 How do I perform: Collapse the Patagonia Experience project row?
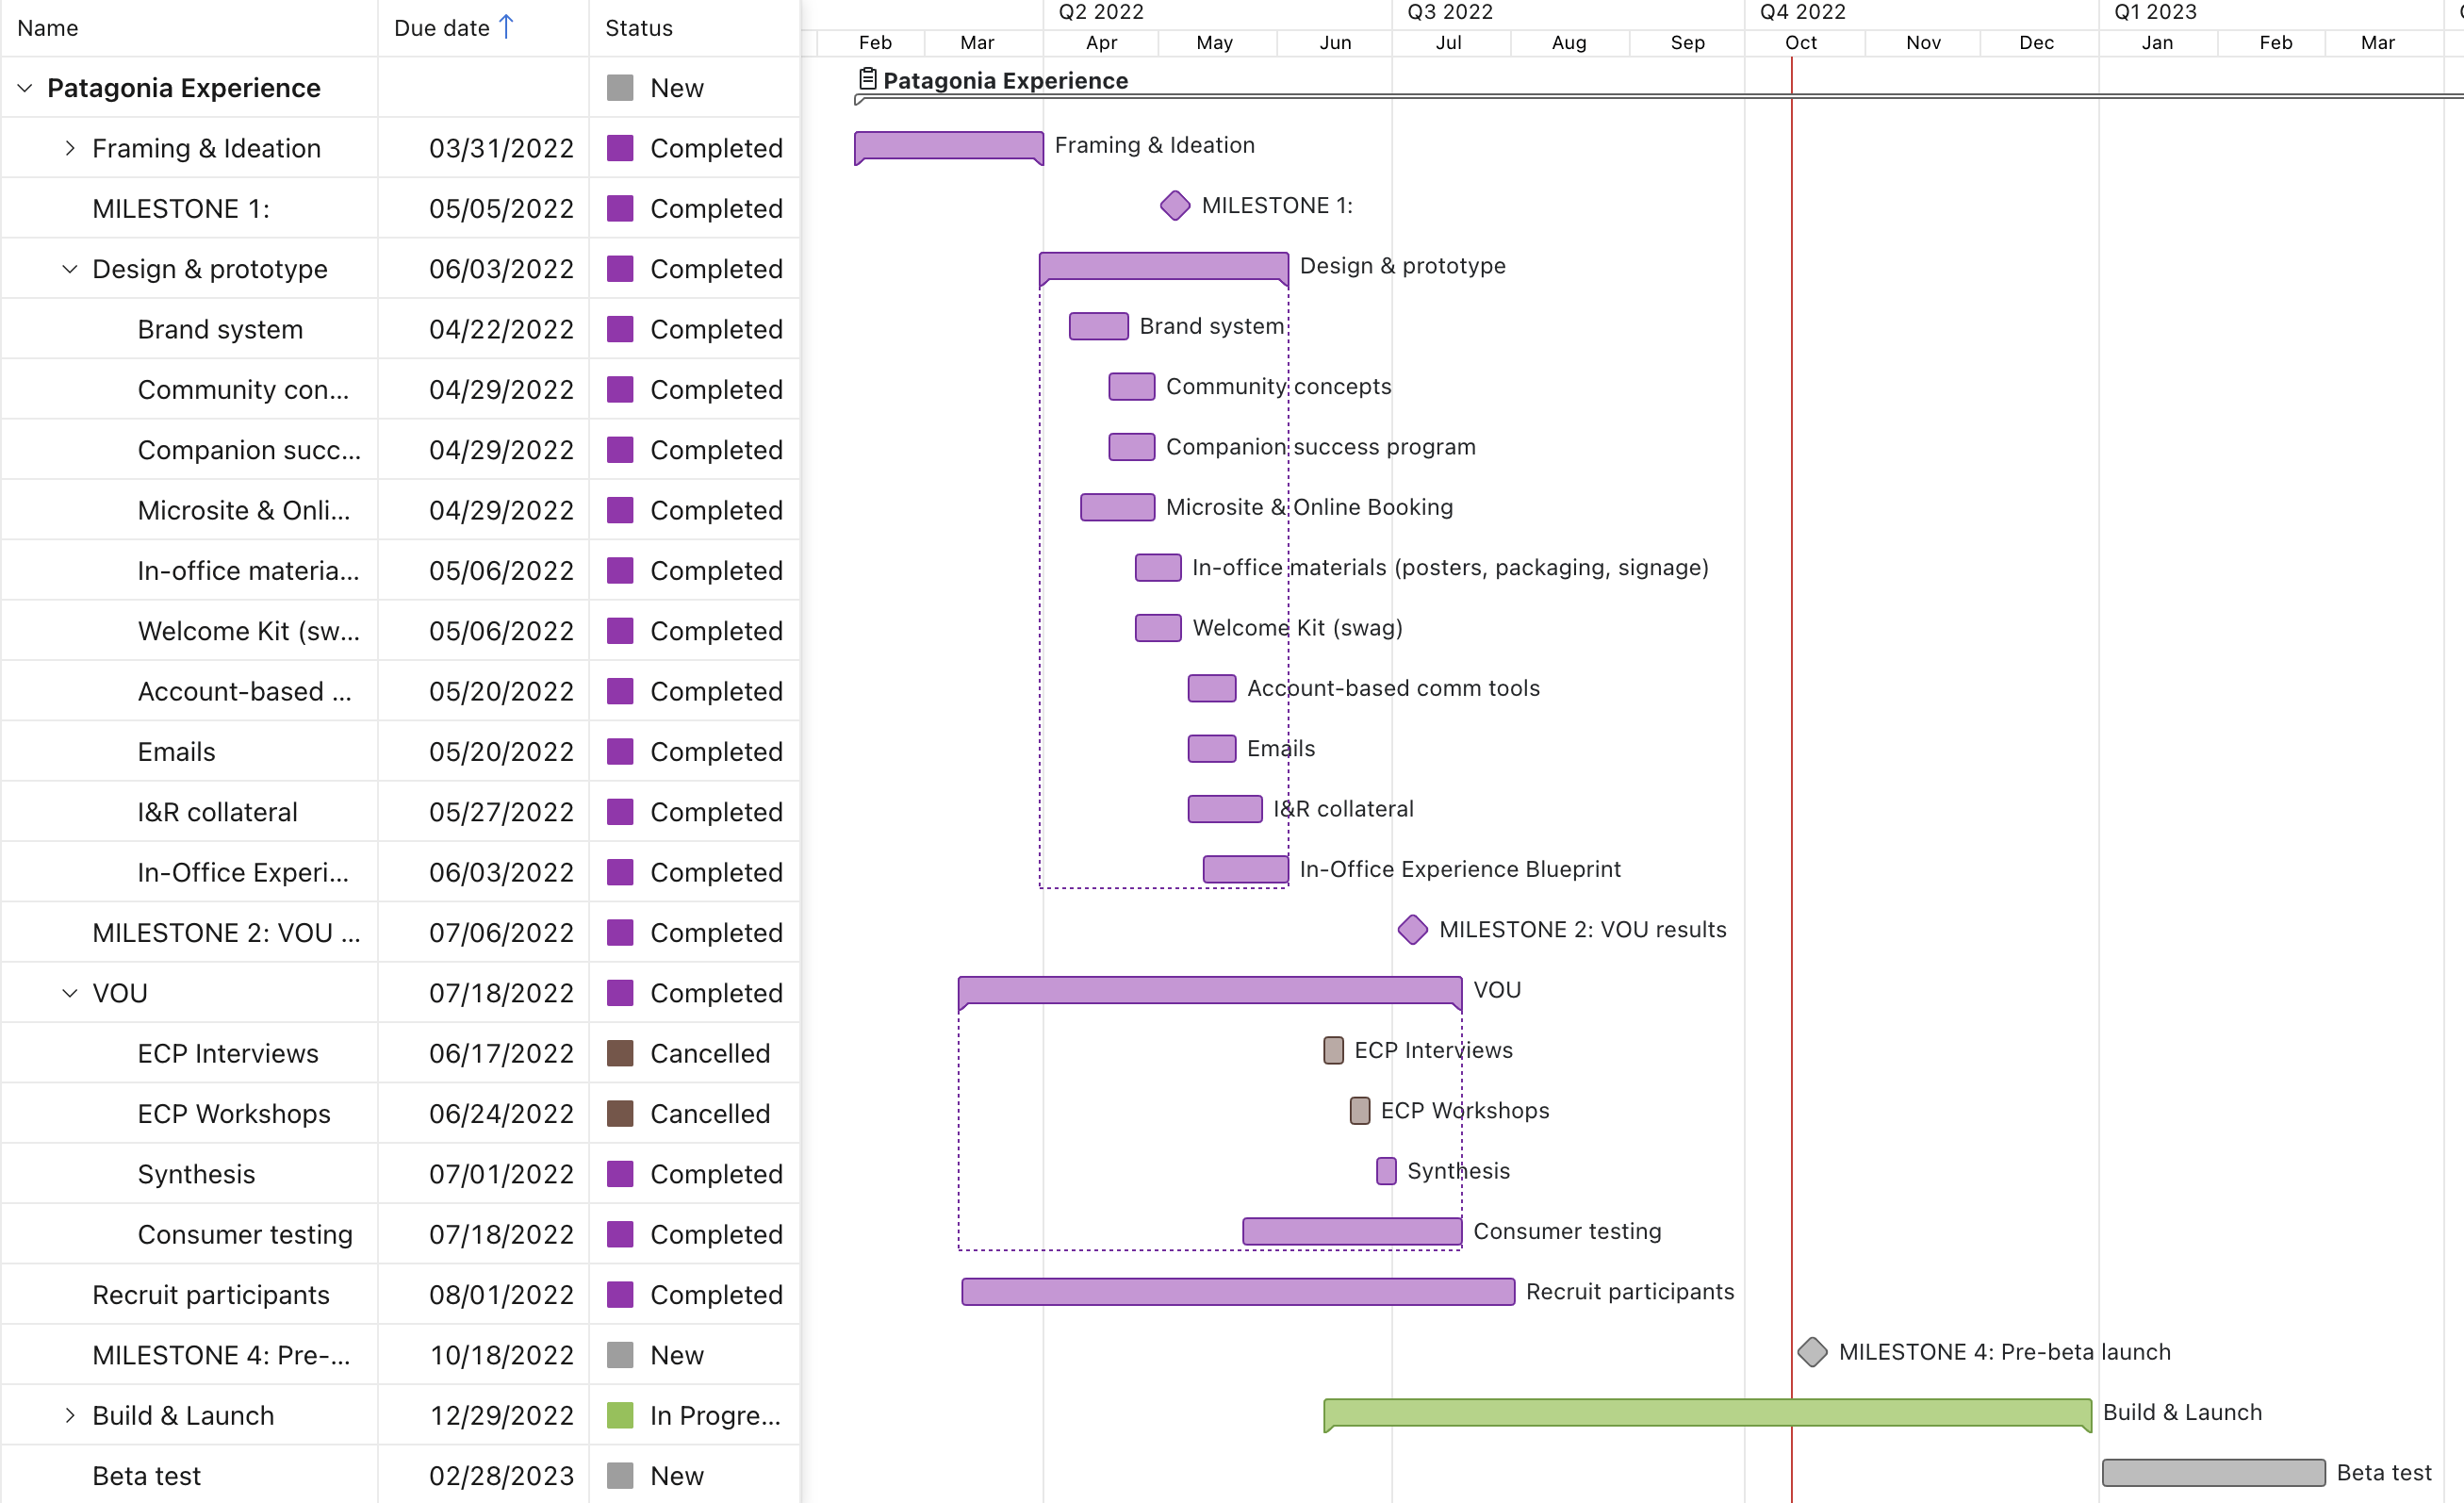[x=25, y=88]
